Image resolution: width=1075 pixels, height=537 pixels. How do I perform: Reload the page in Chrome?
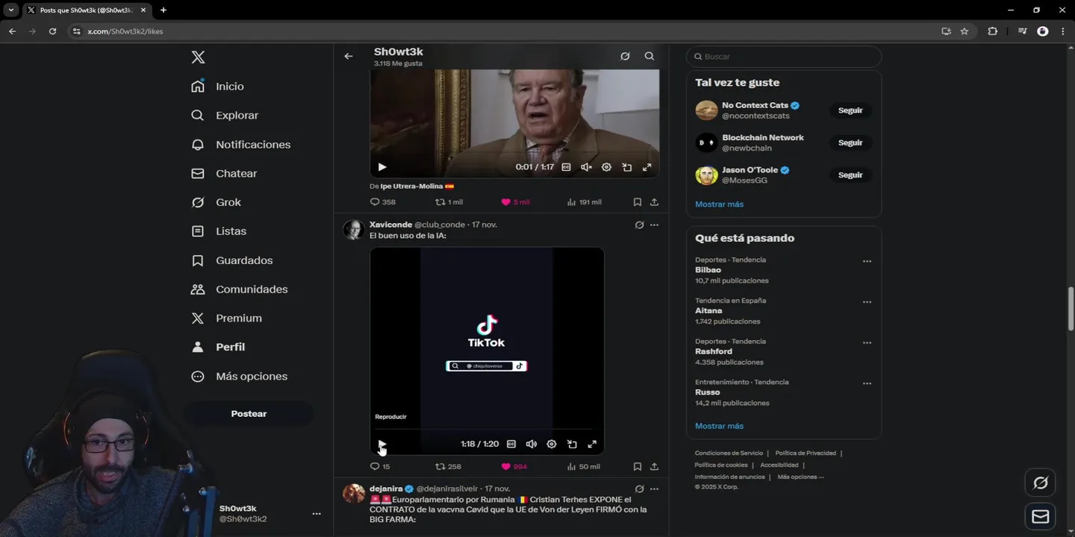(52, 31)
